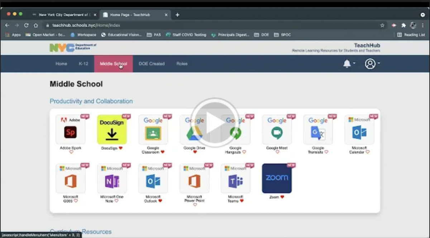This screenshot has width=430, height=238.
Task: Click the browser home icon
Action: click(x=36, y=25)
